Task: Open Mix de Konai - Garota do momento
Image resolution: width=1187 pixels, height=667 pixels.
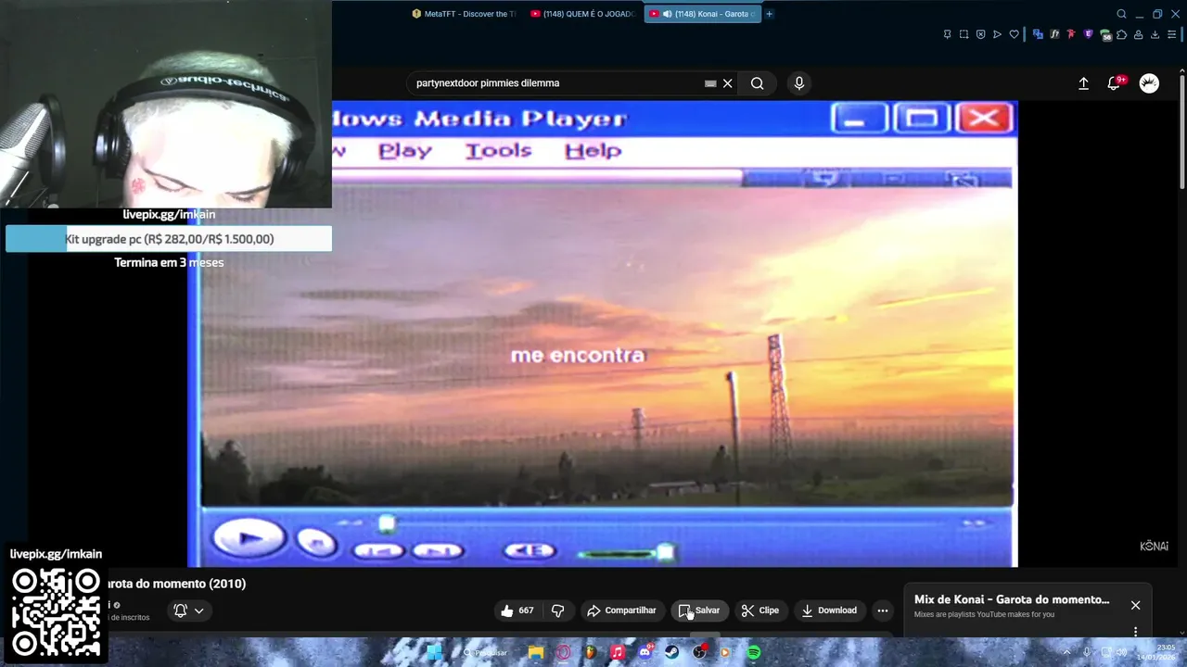Action: [x=1012, y=599]
